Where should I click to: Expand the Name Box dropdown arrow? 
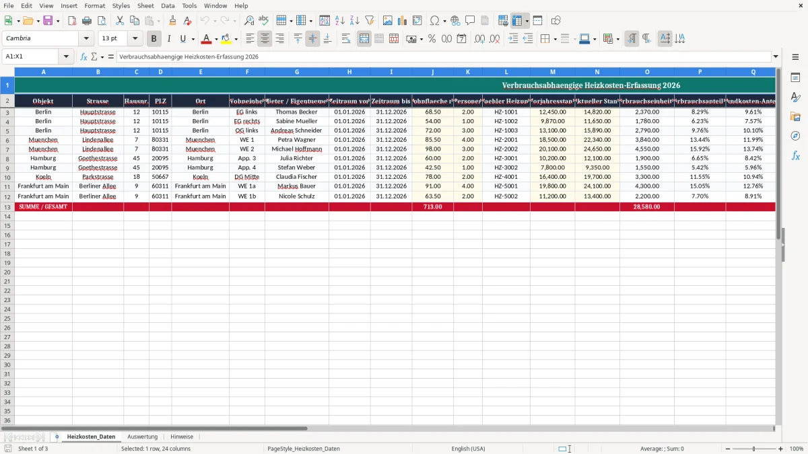tap(66, 56)
